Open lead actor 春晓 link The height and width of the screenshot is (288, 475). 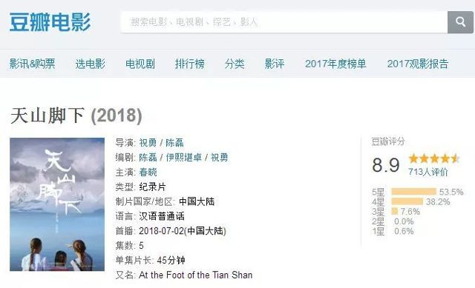click(148, 173)
